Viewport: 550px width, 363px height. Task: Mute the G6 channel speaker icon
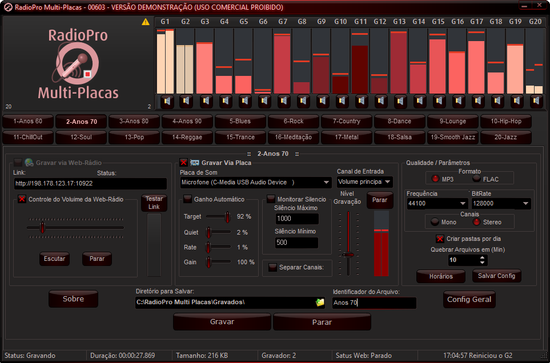[264, 101]
